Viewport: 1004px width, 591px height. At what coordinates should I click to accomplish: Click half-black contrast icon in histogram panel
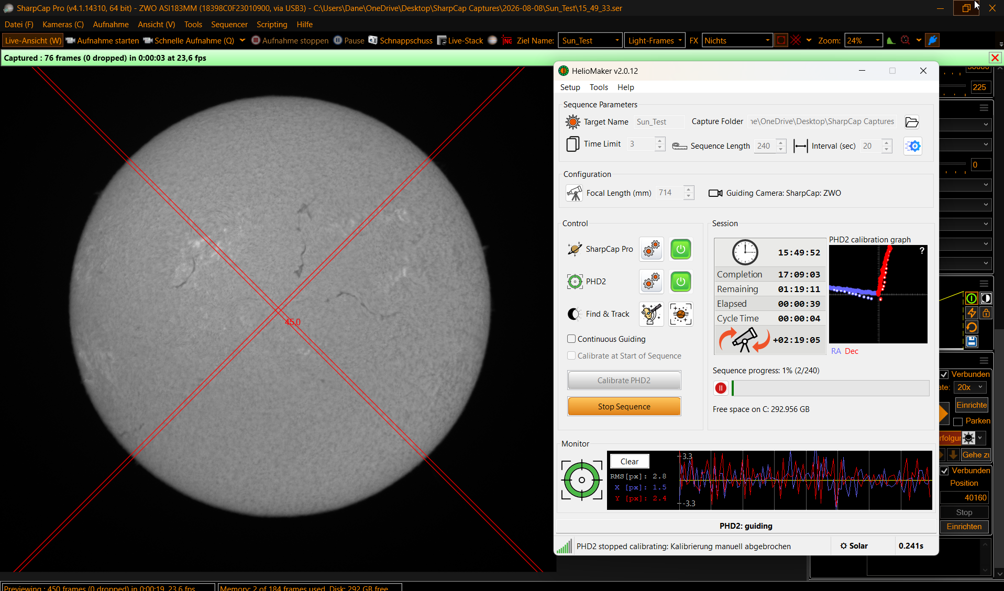click(x=986, y=298)
